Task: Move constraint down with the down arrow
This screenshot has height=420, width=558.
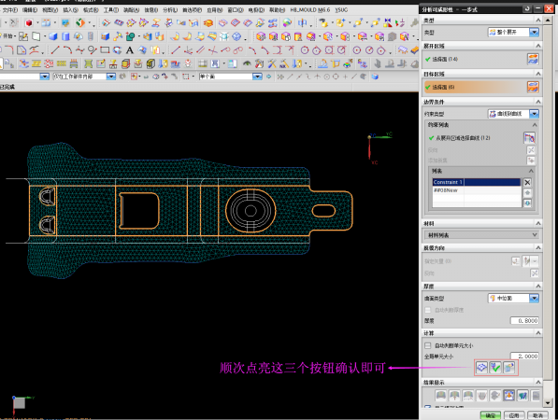Action: pyautogui.click(x=527, y=203)
